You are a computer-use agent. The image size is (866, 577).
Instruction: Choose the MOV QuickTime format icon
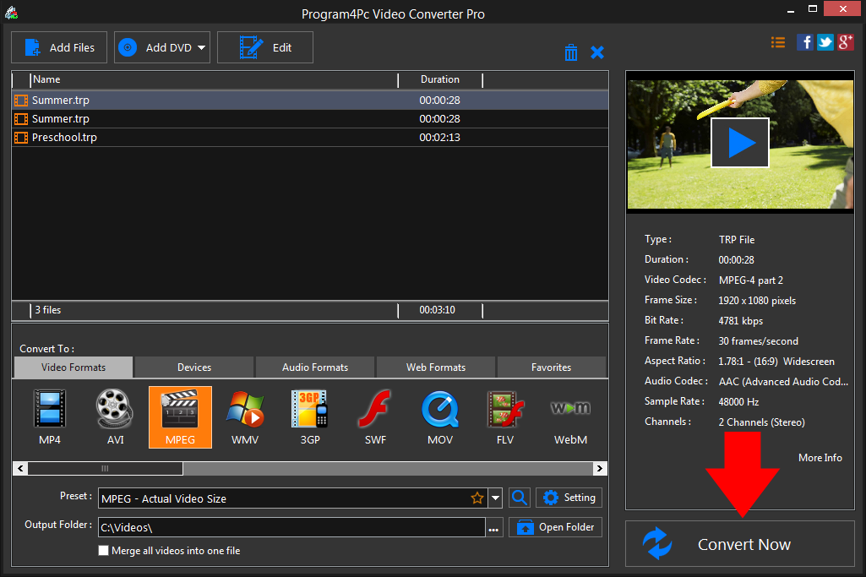point(439,416)
